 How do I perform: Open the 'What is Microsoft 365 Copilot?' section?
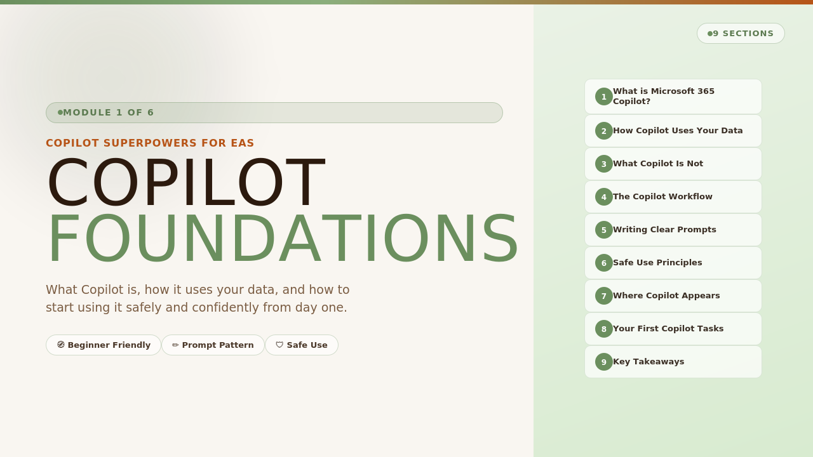tap(673, 96)
